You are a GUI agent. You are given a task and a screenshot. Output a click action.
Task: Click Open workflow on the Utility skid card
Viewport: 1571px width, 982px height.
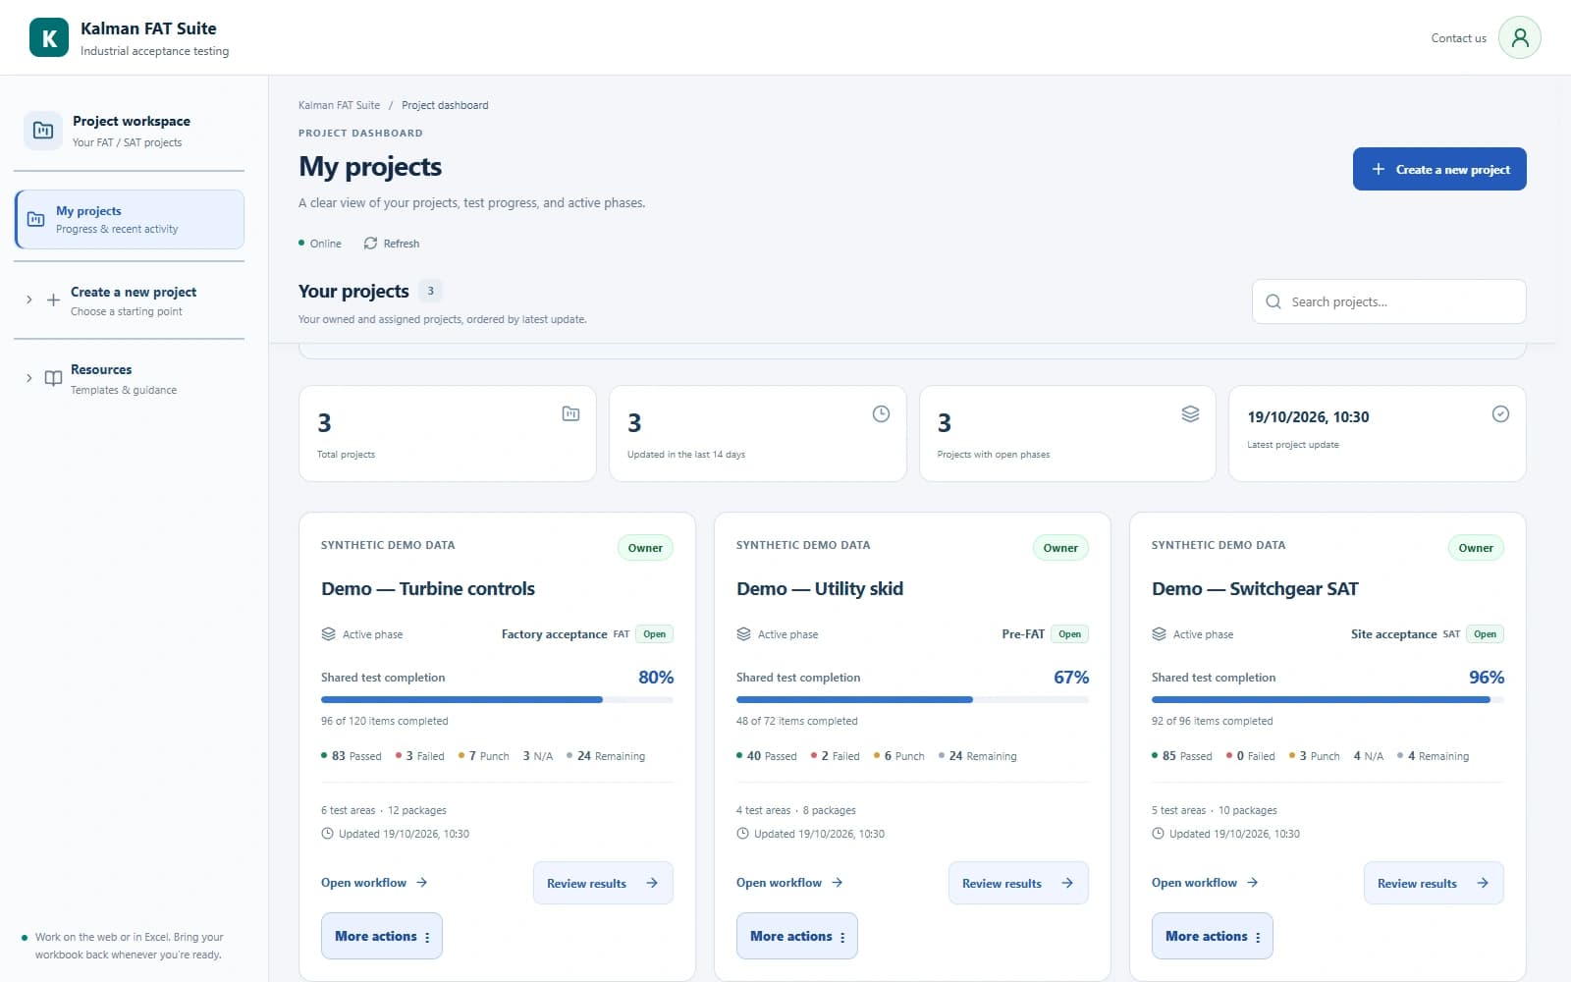[x=789, y=882]
